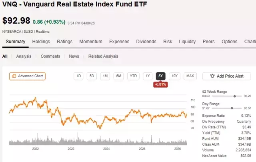Show the MAX price history
This screenshot has height=162, width=256.
coord(190,76)
